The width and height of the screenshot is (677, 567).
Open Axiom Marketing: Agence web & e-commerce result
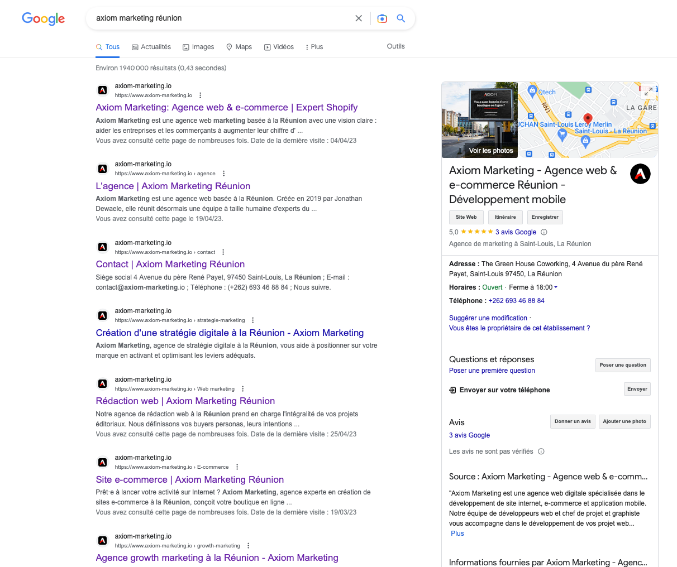[x=227, y=107]
